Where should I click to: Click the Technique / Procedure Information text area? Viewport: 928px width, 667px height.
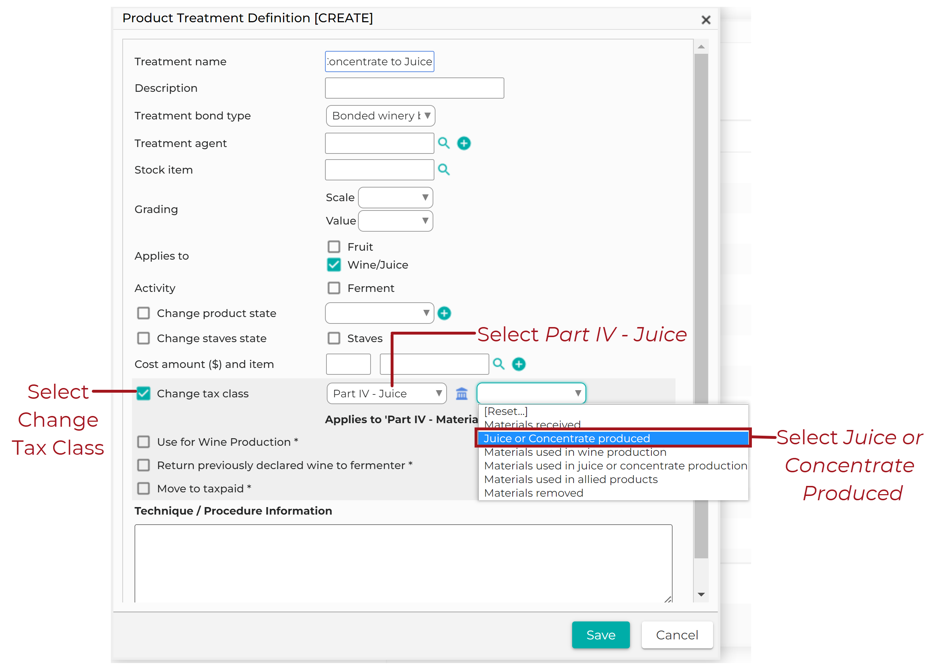pyautogui.click(x=404, y=563)
